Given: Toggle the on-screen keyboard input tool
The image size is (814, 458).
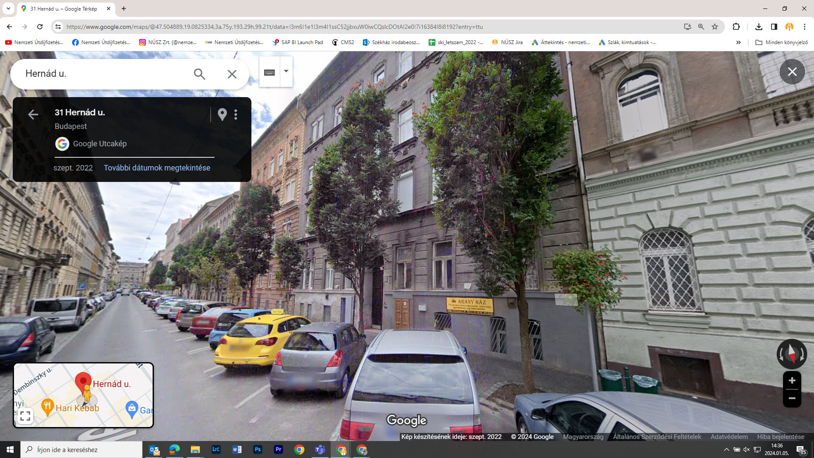Looking at the screenshot, I should pyautogui.click(x=269, y=72).
